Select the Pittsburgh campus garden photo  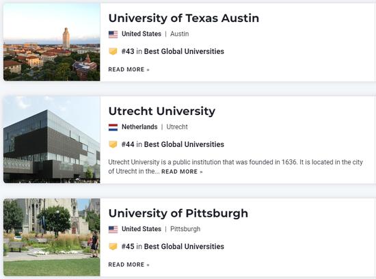point(51,237)
